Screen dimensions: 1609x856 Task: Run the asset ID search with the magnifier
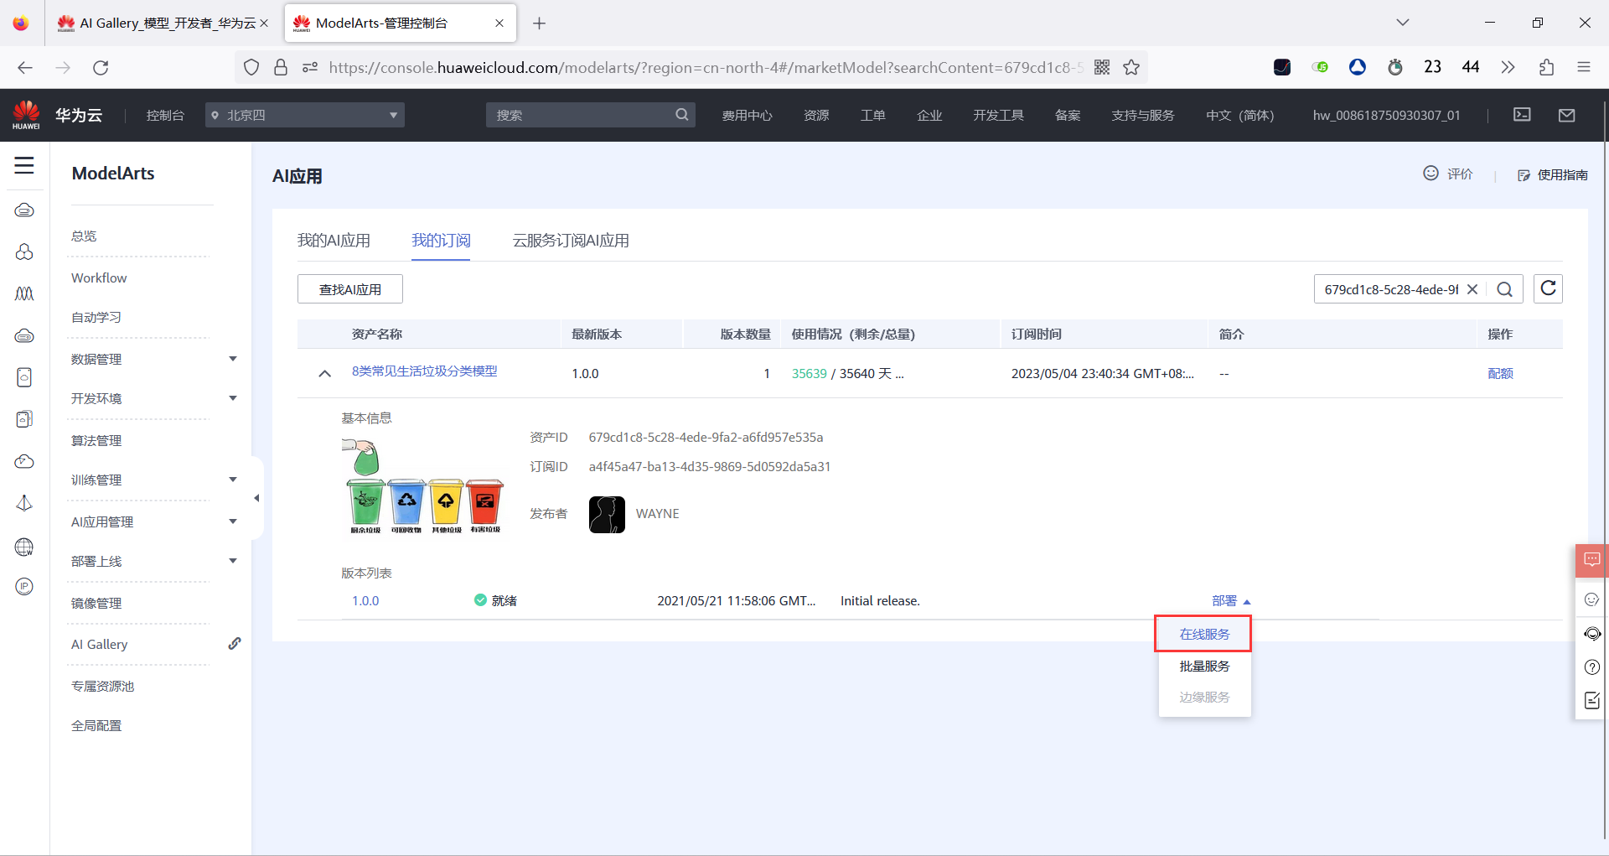tap(1505, 289)
